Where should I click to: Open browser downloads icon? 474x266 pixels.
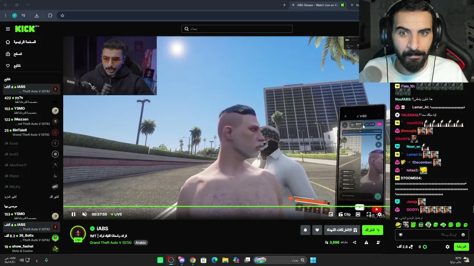click(37, 16)
